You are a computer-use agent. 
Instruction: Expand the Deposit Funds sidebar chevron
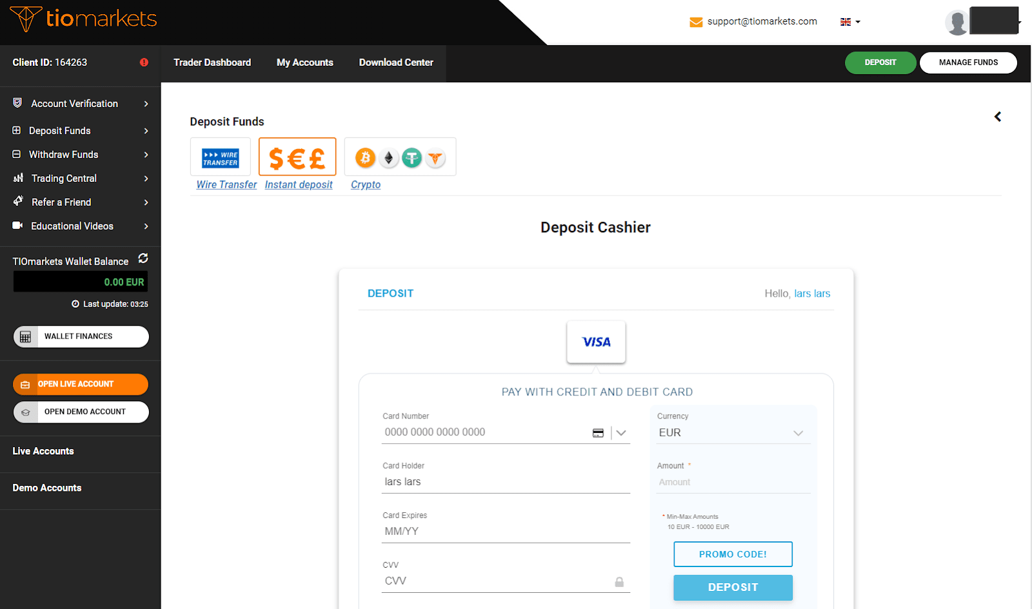click(146, 131)
